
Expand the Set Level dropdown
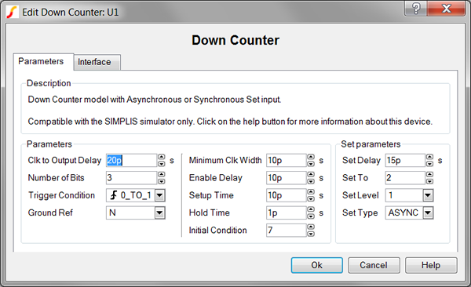[x=428, y=195]
